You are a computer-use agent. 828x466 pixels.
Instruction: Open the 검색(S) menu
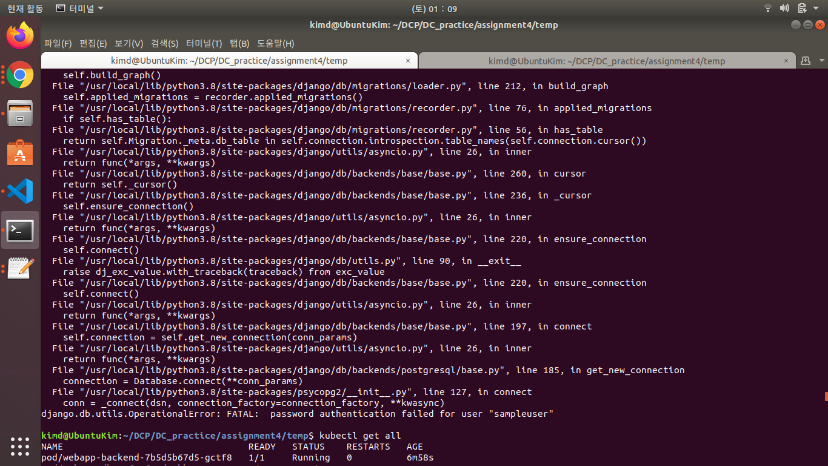tap(164, 44)
